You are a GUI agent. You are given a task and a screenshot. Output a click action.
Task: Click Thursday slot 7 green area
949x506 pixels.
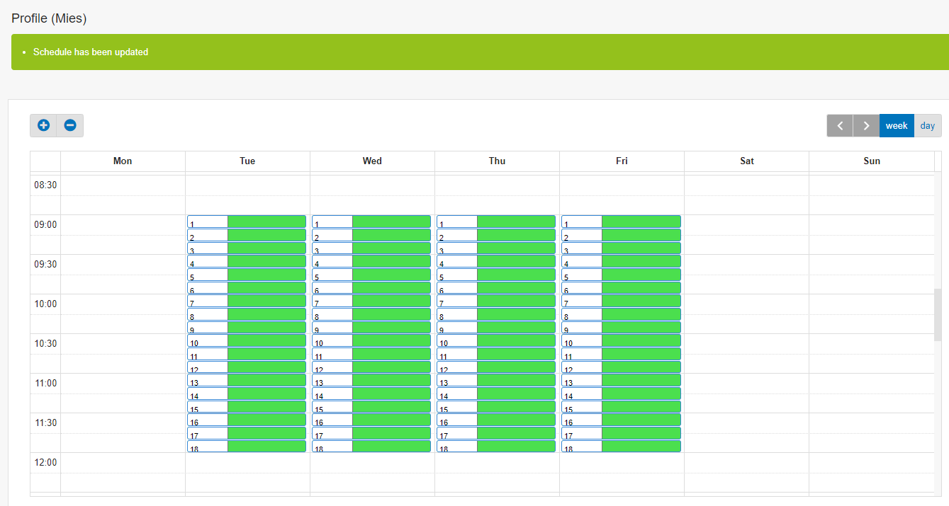point(516,301)
